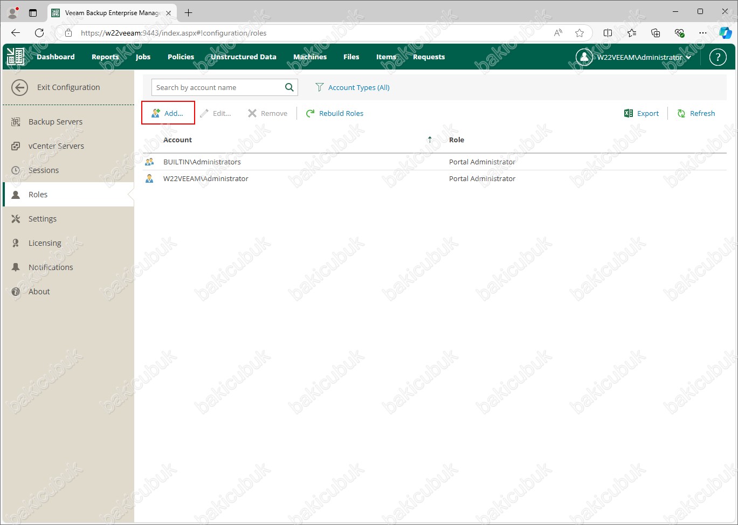Viewport: 738px width, 525px height.
Task: Open the browser Collections icon
Action: pos(656,33)
